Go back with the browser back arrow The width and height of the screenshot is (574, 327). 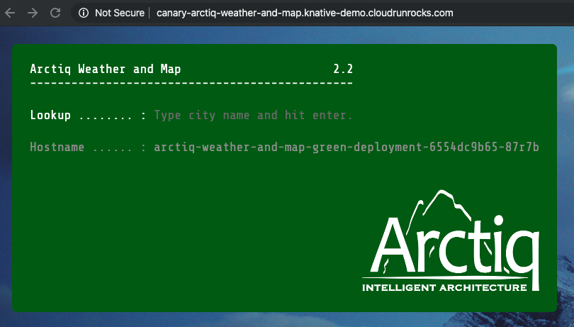[x=10, y=13]
